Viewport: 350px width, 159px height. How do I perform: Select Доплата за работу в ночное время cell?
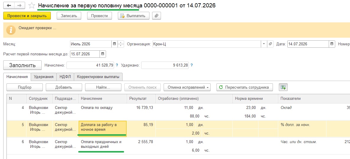103,129
